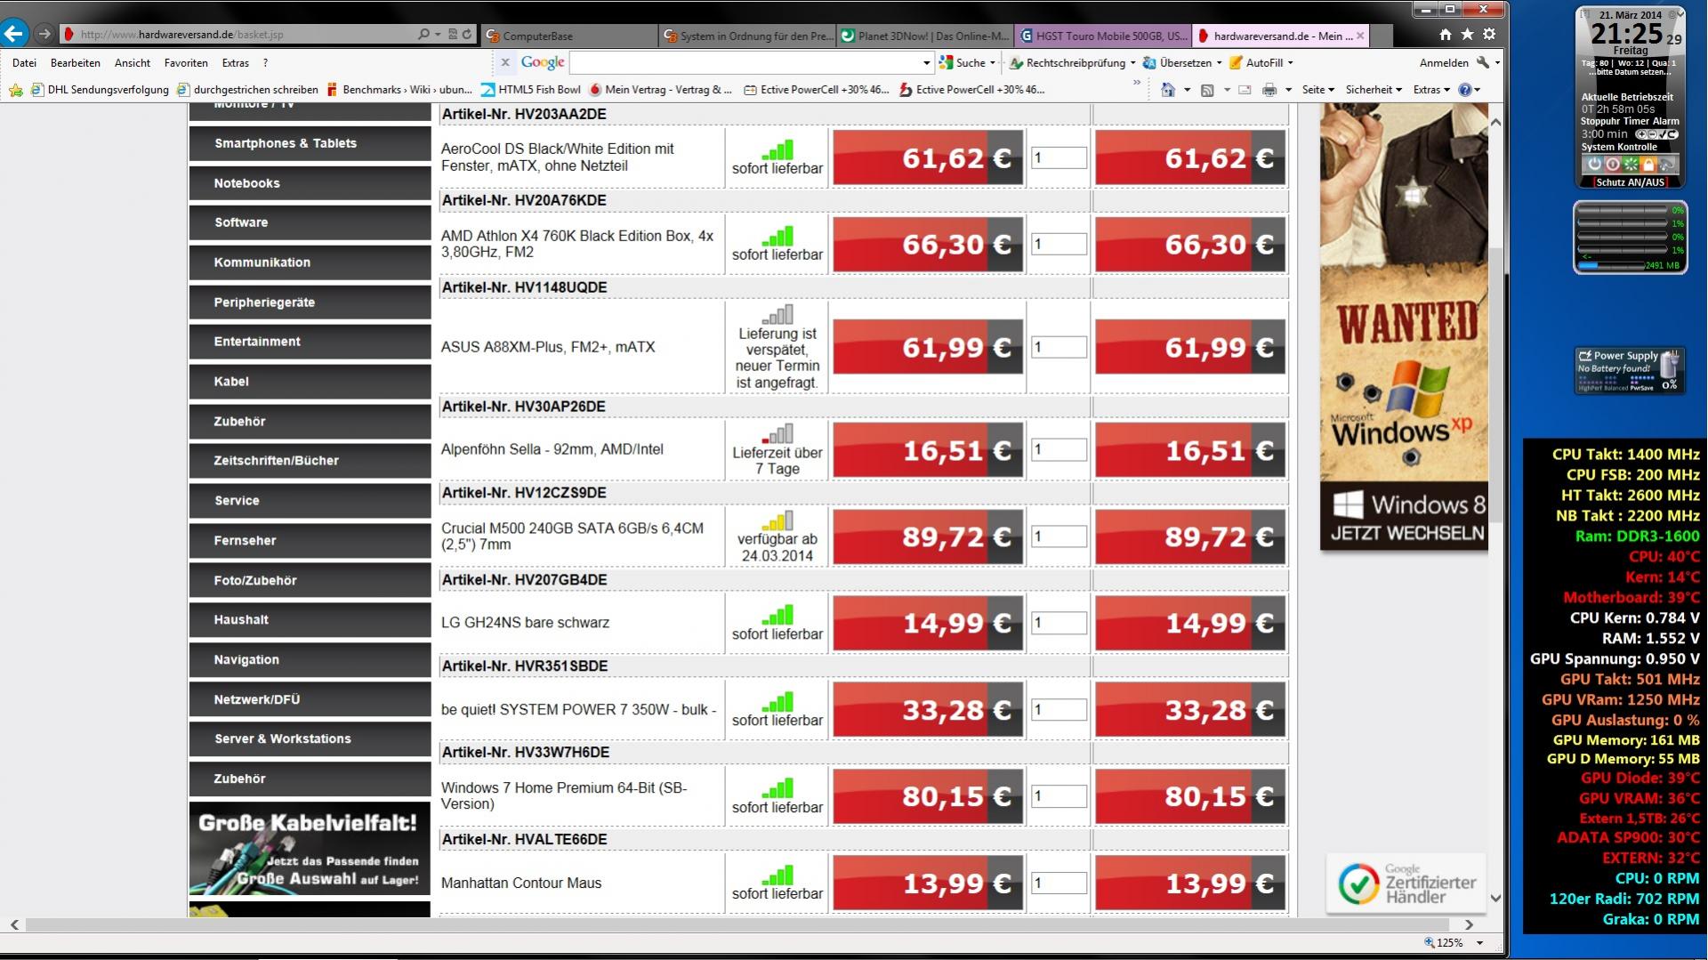The height and width of the screenshot is (960, 1708).
Task: Close the Google toolbar with its X
Action: tap(504, 62)
